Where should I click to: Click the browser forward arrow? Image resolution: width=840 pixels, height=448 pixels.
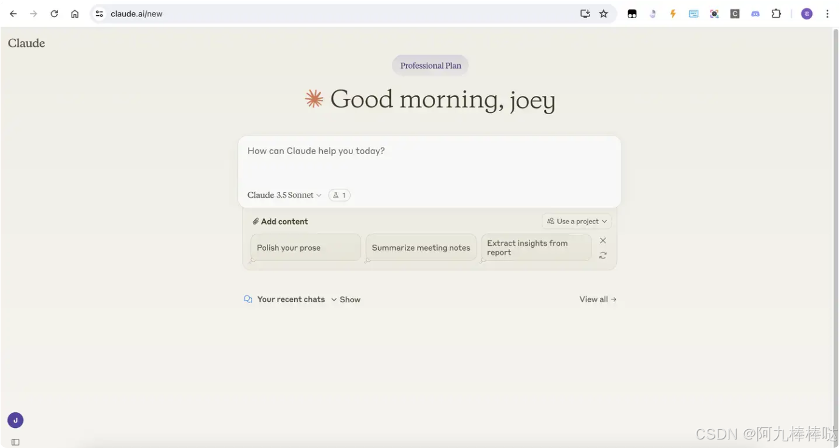point(33,13)
